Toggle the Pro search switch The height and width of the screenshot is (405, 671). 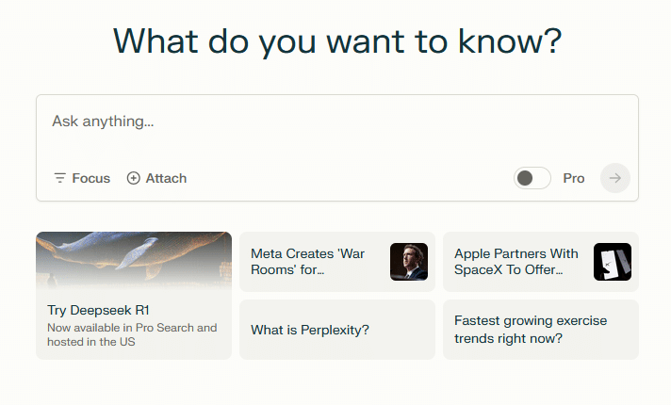[x=532, y=178]
